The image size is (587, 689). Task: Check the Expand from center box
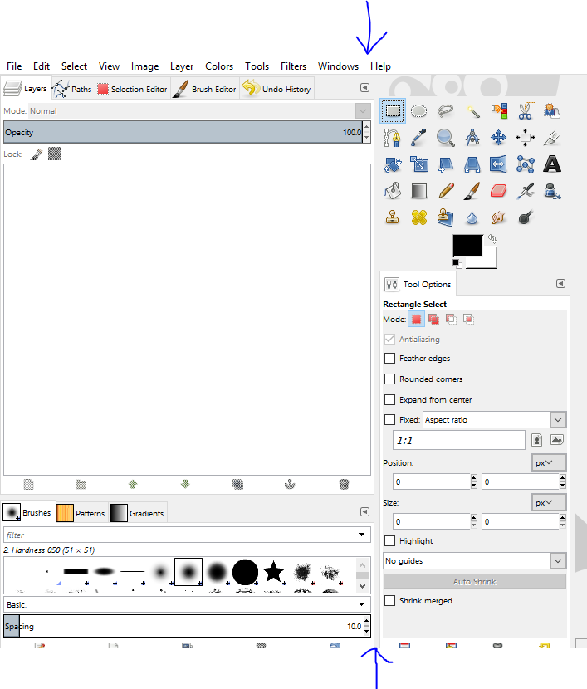(390, 400)
